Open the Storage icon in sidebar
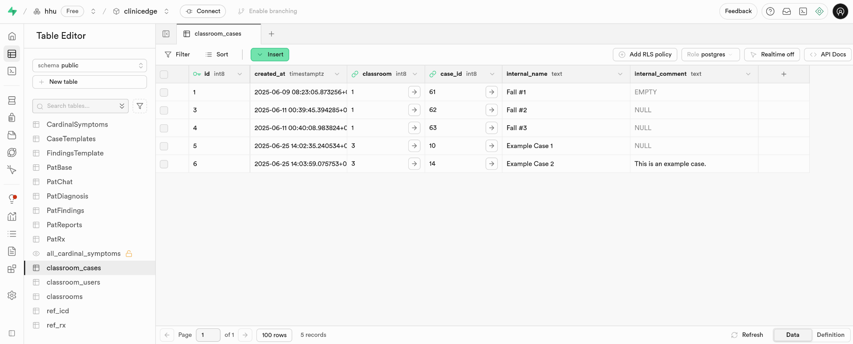 pos(12,135)
